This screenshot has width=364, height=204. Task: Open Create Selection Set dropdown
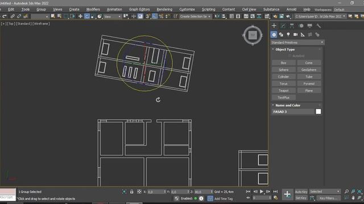(x=195, y=16)
